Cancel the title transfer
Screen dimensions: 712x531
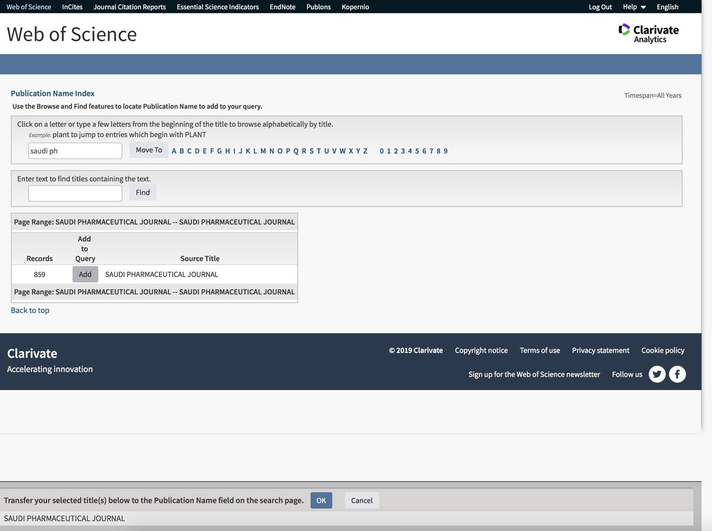362,500
